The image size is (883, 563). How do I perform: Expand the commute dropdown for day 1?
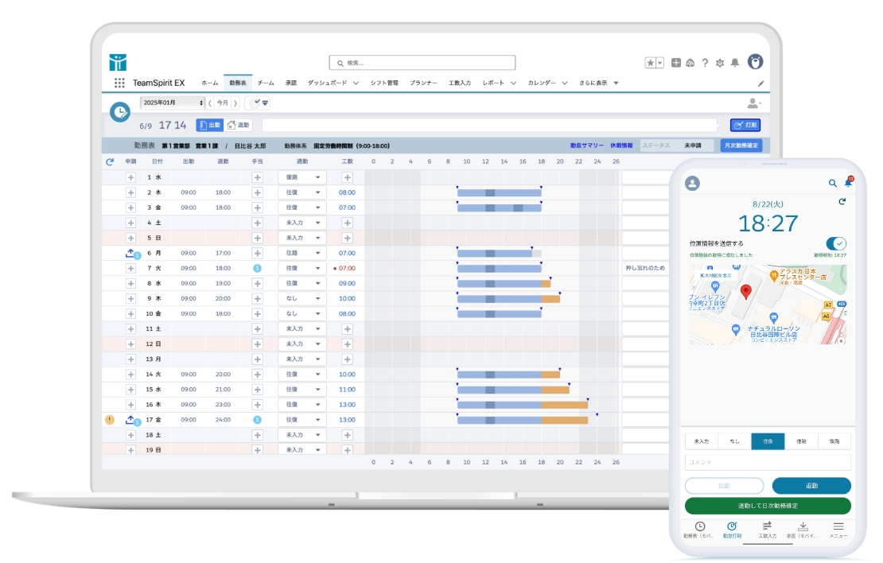pos(302,177)
